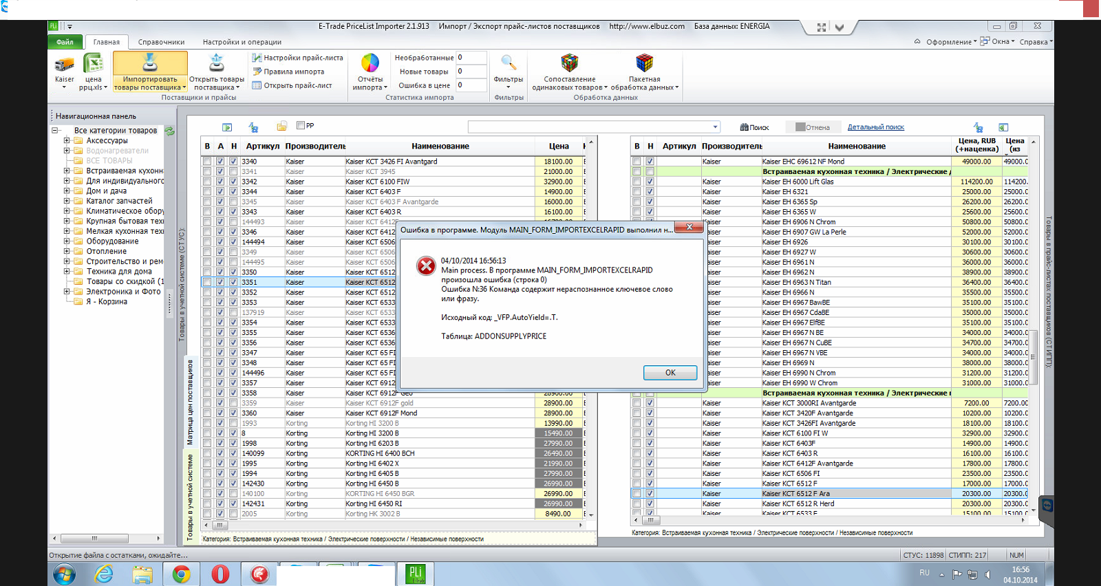Open the search combo box dropdown arrow

click(x=716, y=127)
